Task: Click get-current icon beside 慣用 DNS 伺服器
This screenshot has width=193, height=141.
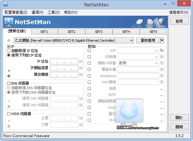Action: click(x=81, y=98)
